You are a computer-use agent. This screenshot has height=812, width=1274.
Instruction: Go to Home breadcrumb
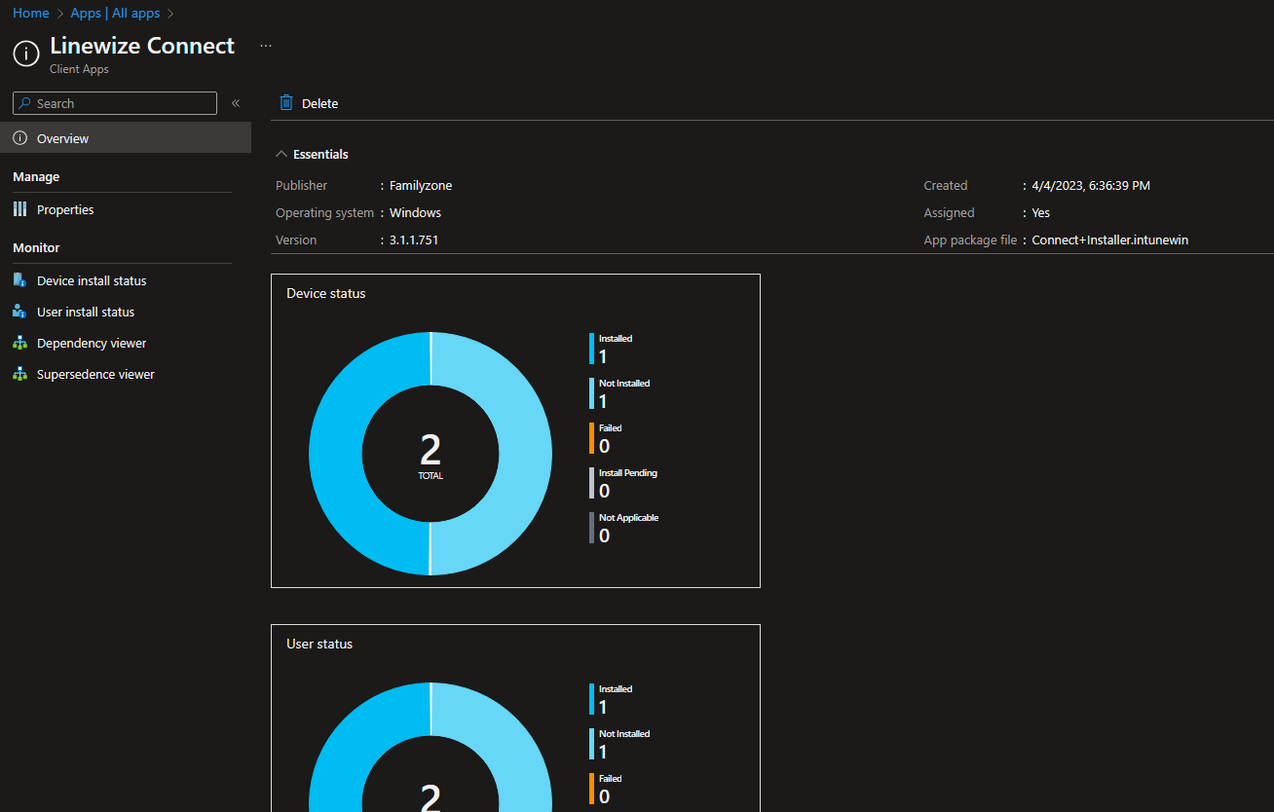coord(31,14)
